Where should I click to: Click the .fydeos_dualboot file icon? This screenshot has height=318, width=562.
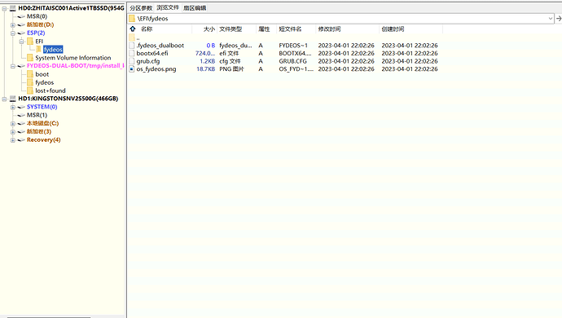coord(131,45)
